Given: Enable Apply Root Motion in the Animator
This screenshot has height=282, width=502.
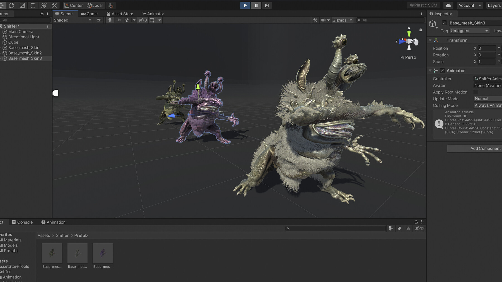Looking at the screenshot, I should [x=476, y=92].
